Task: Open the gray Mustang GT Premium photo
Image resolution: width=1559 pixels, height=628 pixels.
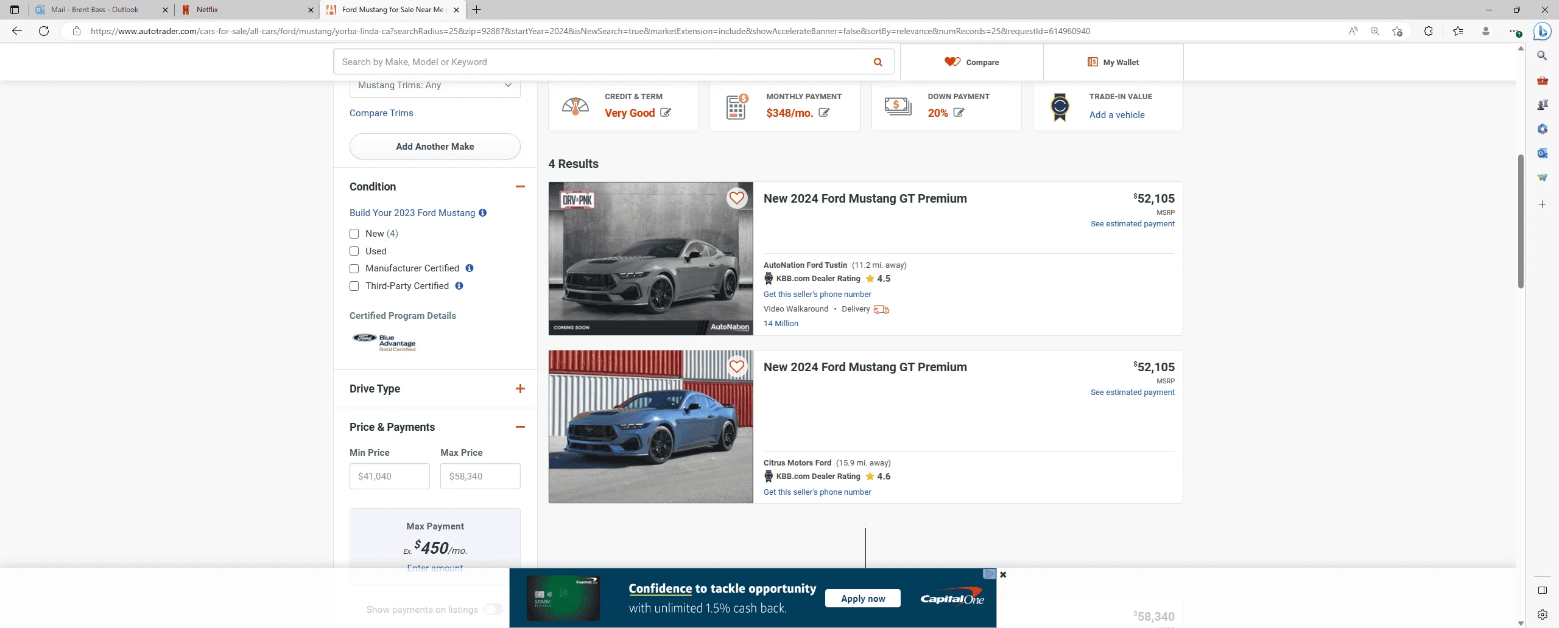Action: pyautogui.click(x=650, y=259)
